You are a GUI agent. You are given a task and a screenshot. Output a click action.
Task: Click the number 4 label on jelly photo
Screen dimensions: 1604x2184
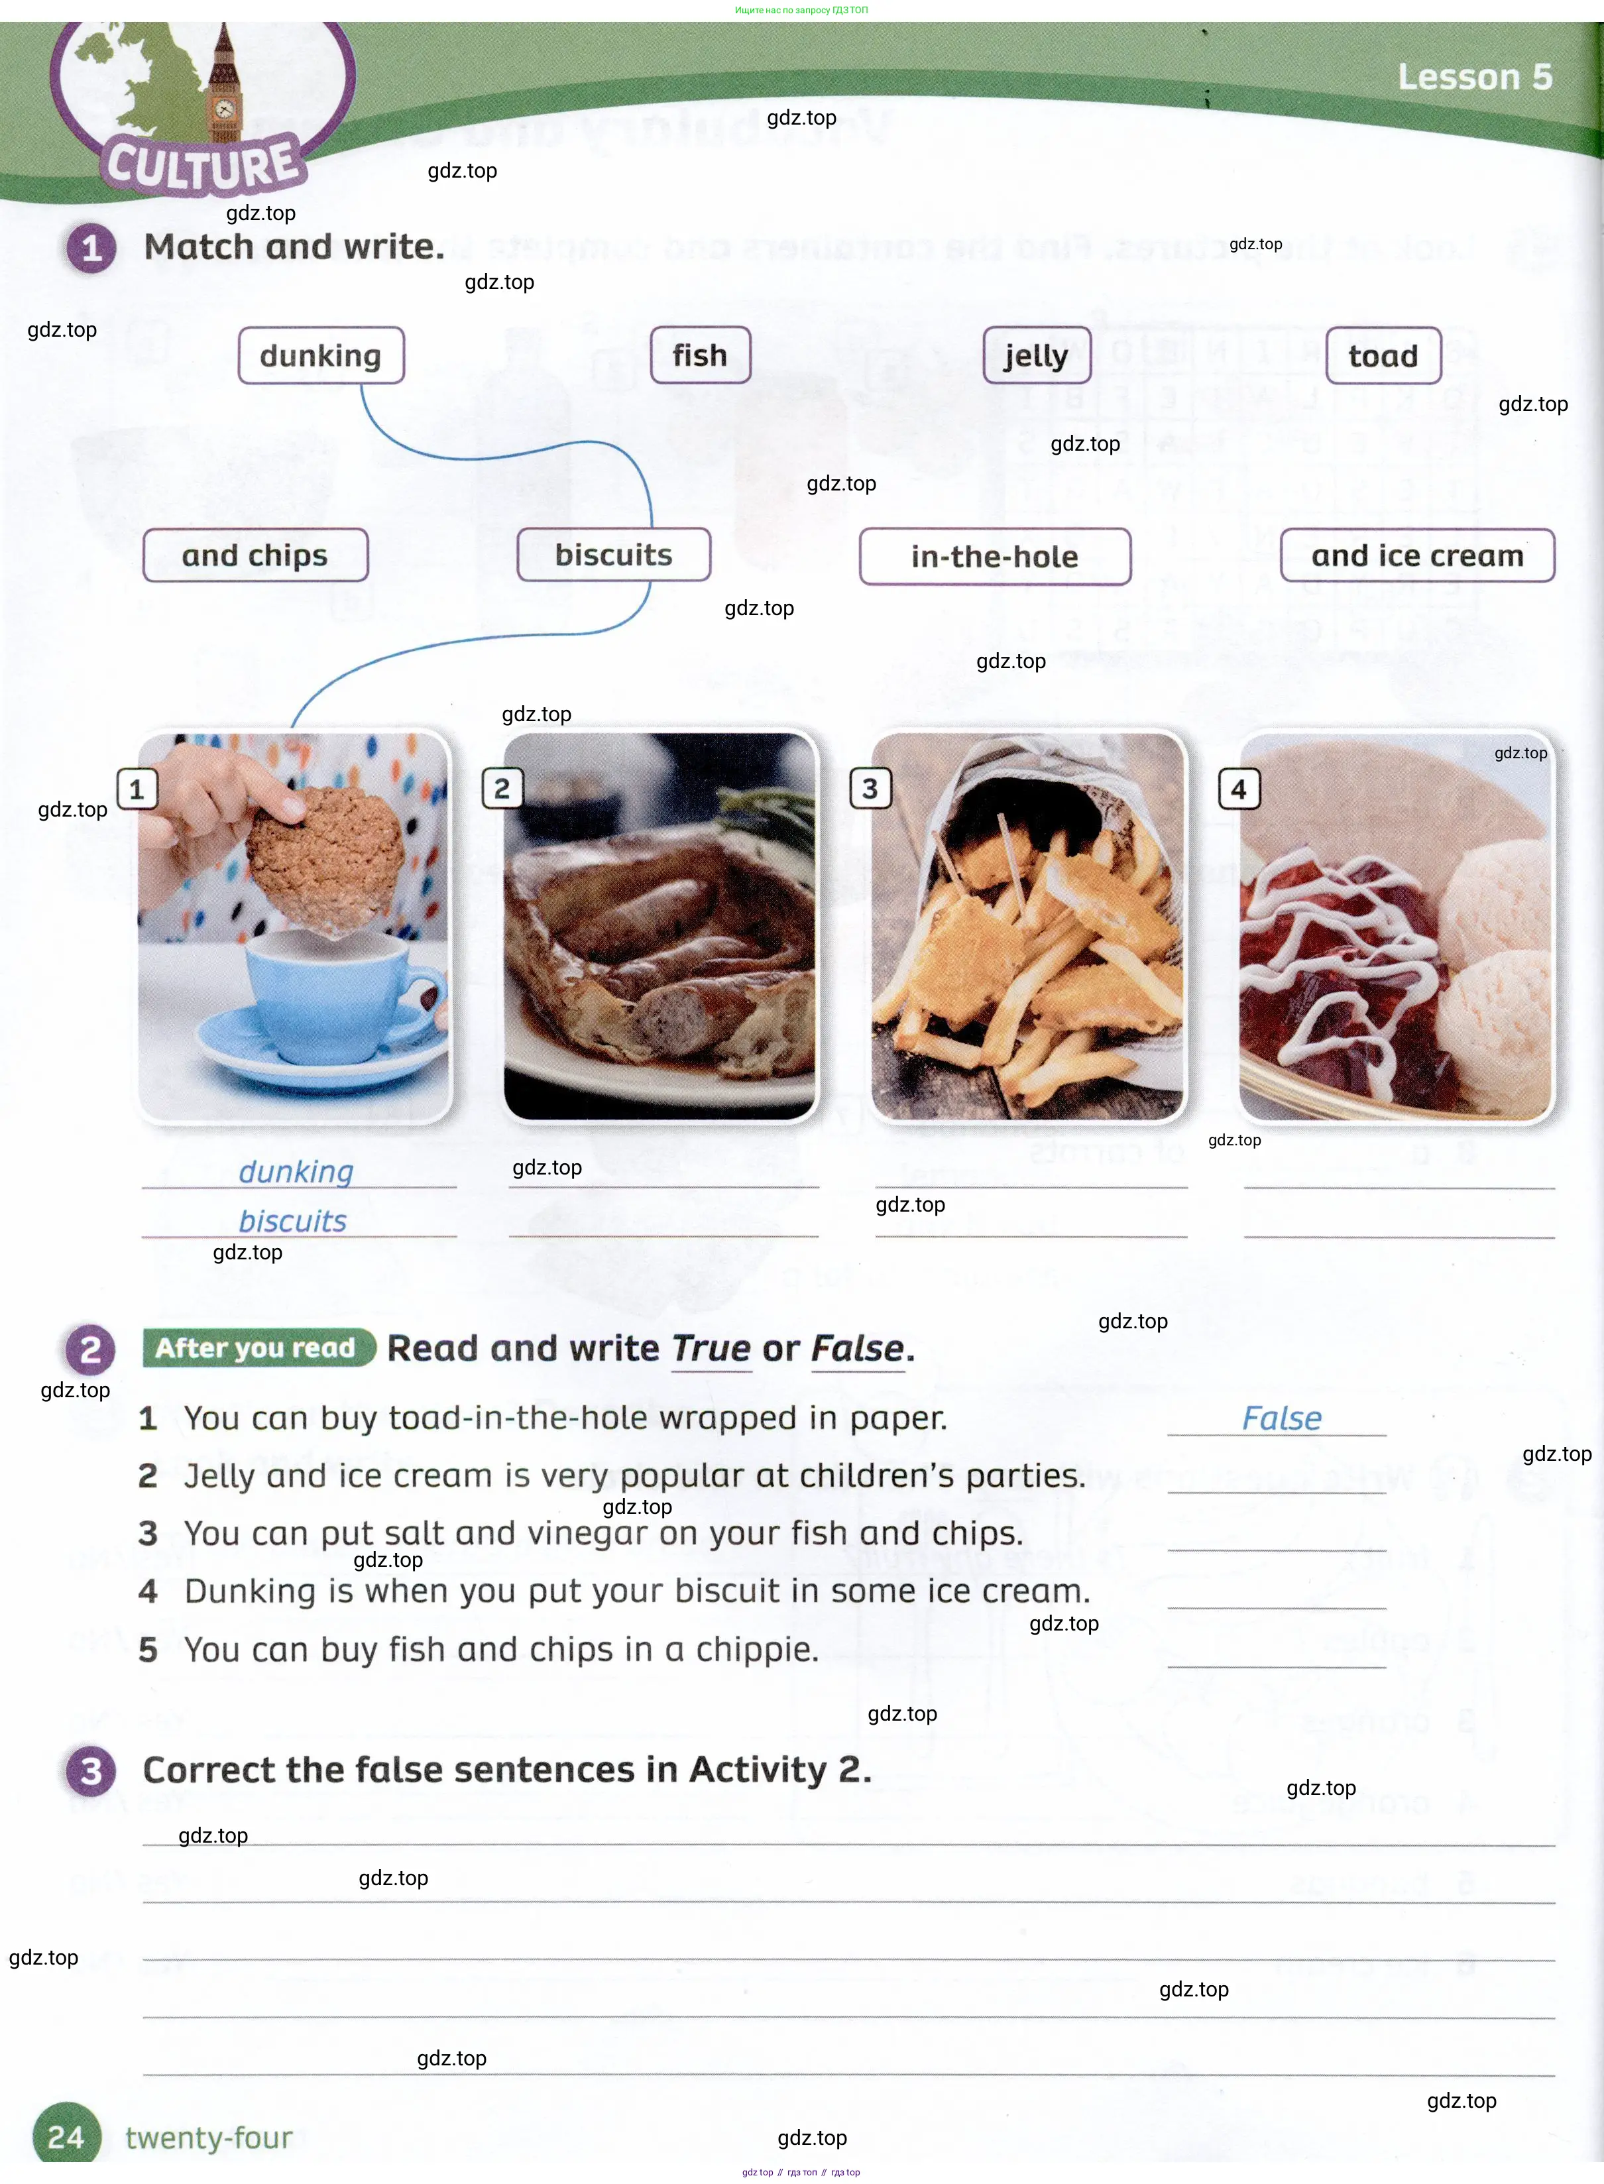point(1239,789)
